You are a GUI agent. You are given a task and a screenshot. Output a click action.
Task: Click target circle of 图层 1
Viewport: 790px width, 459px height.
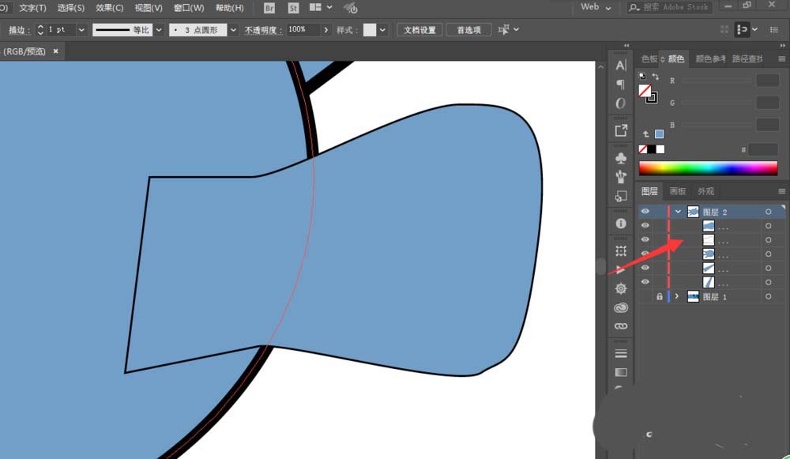pos(769,297)
